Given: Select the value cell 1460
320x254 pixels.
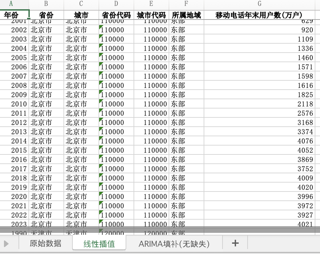Looking at the screenshot, I should (x=260, y=58).
